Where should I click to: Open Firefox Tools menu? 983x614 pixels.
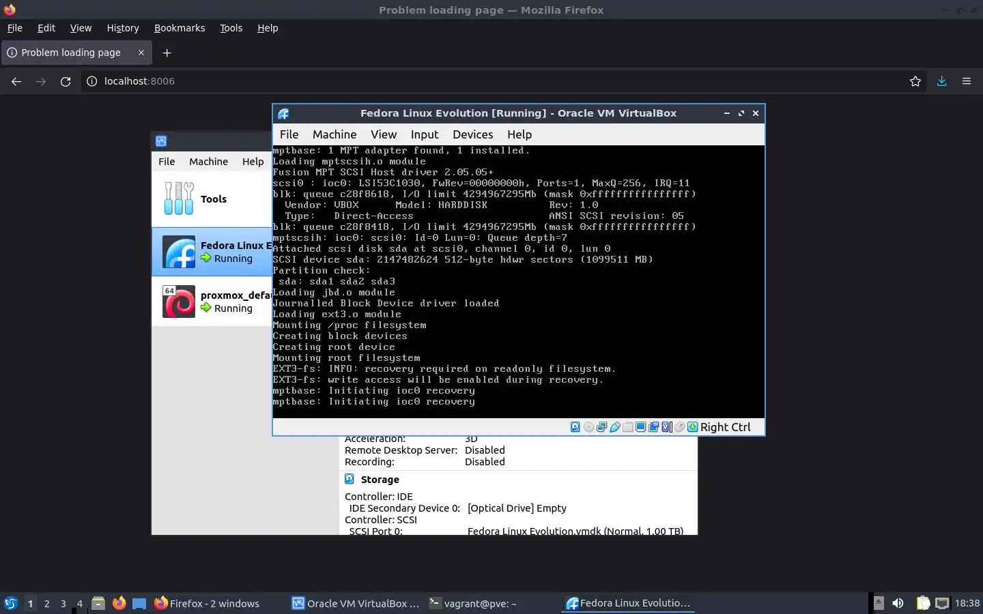click(231, 28)
